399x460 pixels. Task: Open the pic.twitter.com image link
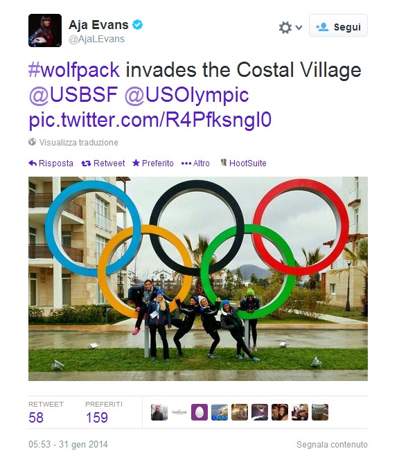point(150,120)
